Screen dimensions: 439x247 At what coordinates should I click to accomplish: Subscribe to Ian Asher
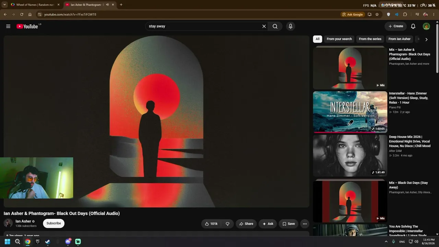(54, 223)
